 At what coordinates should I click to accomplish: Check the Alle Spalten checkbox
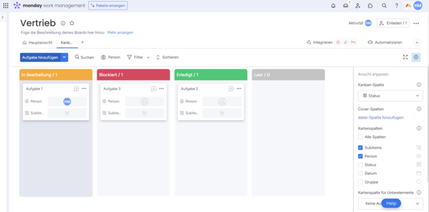coord(361,137)
